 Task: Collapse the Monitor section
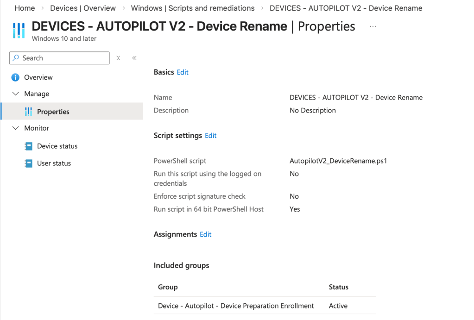pos(15,128)
